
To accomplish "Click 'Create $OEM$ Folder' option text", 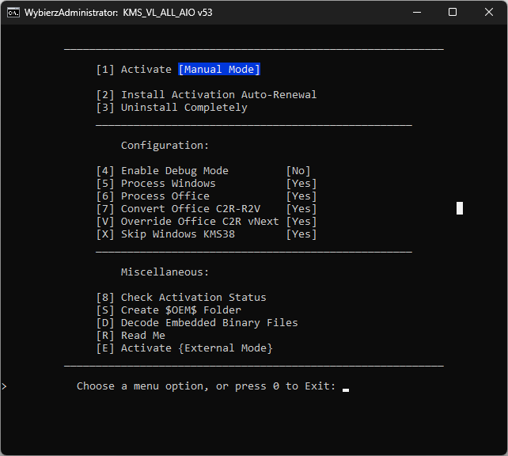I will tap(180, 310).
